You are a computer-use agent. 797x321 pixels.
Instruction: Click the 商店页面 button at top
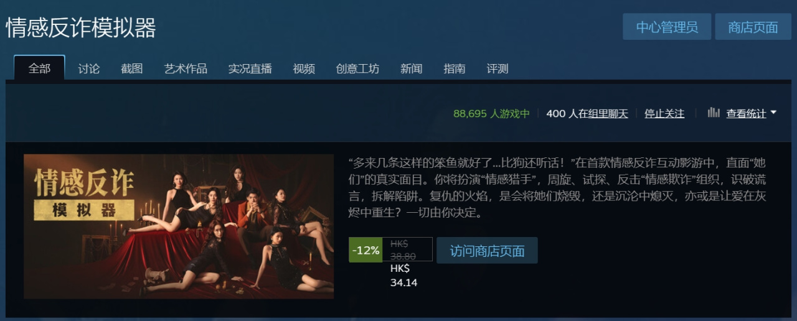[753, 27]
